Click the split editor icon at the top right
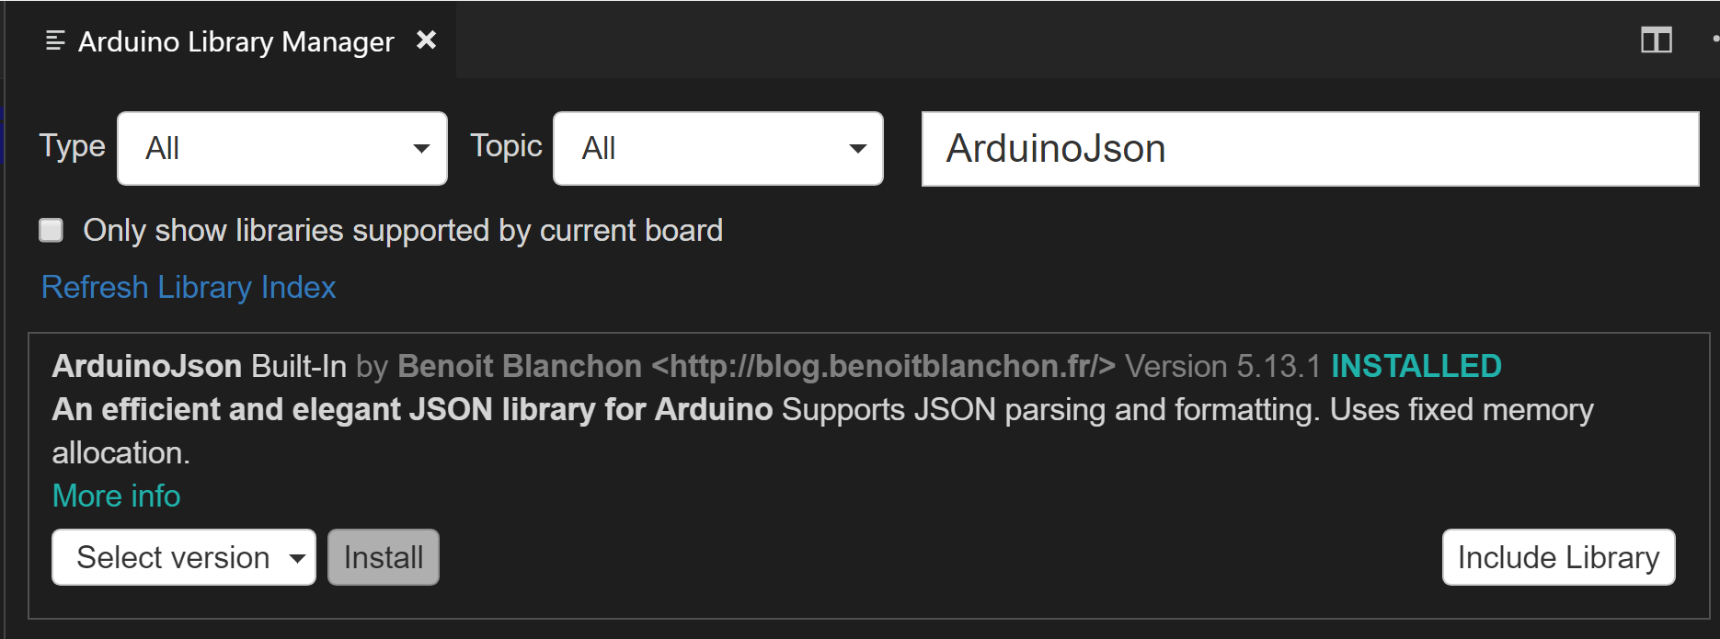The width and height of the screenshot is (1720, 639). (1655, 40)
